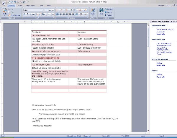
Task: Click the paragraph shading color button
Action: [80, 10]
